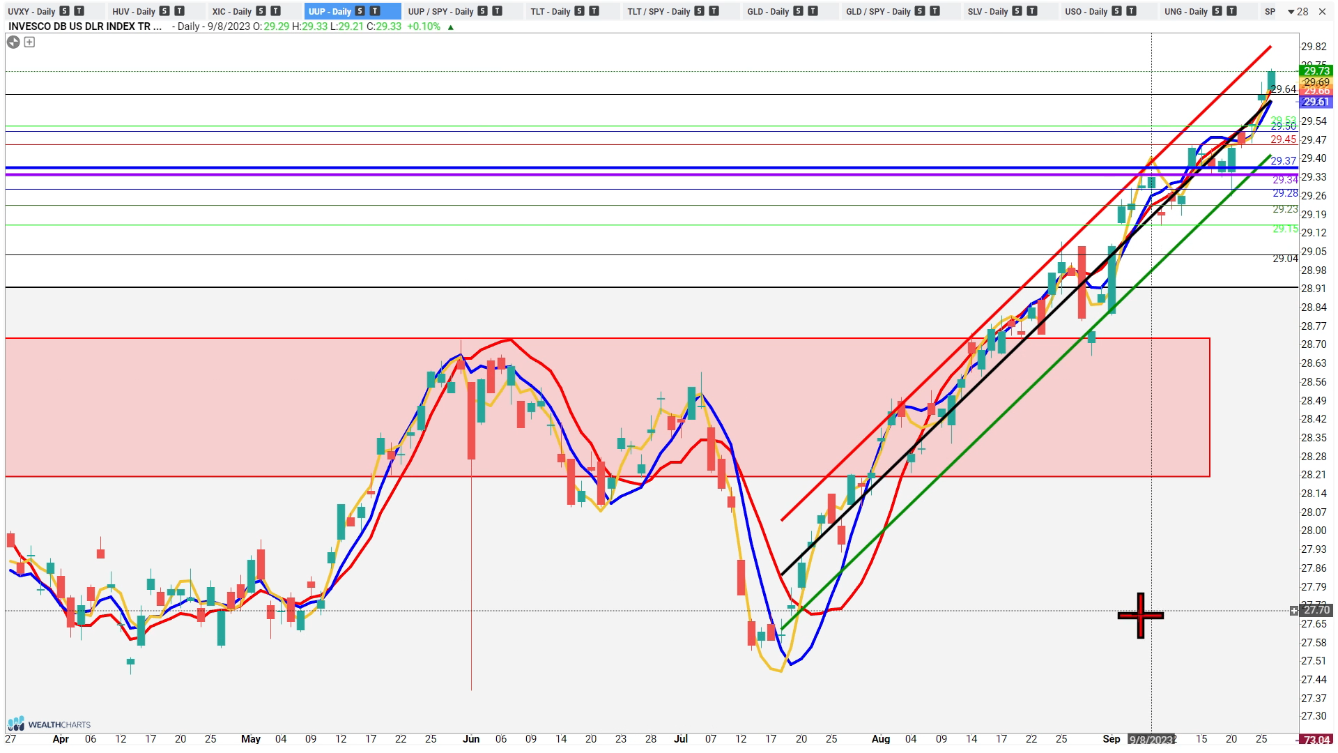Click the S icon on the SLV - Daily tab

click(x=1017, y=11)
